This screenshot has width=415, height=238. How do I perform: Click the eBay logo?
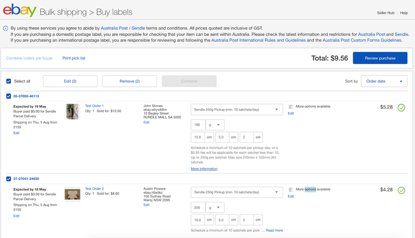pos(20,10)
